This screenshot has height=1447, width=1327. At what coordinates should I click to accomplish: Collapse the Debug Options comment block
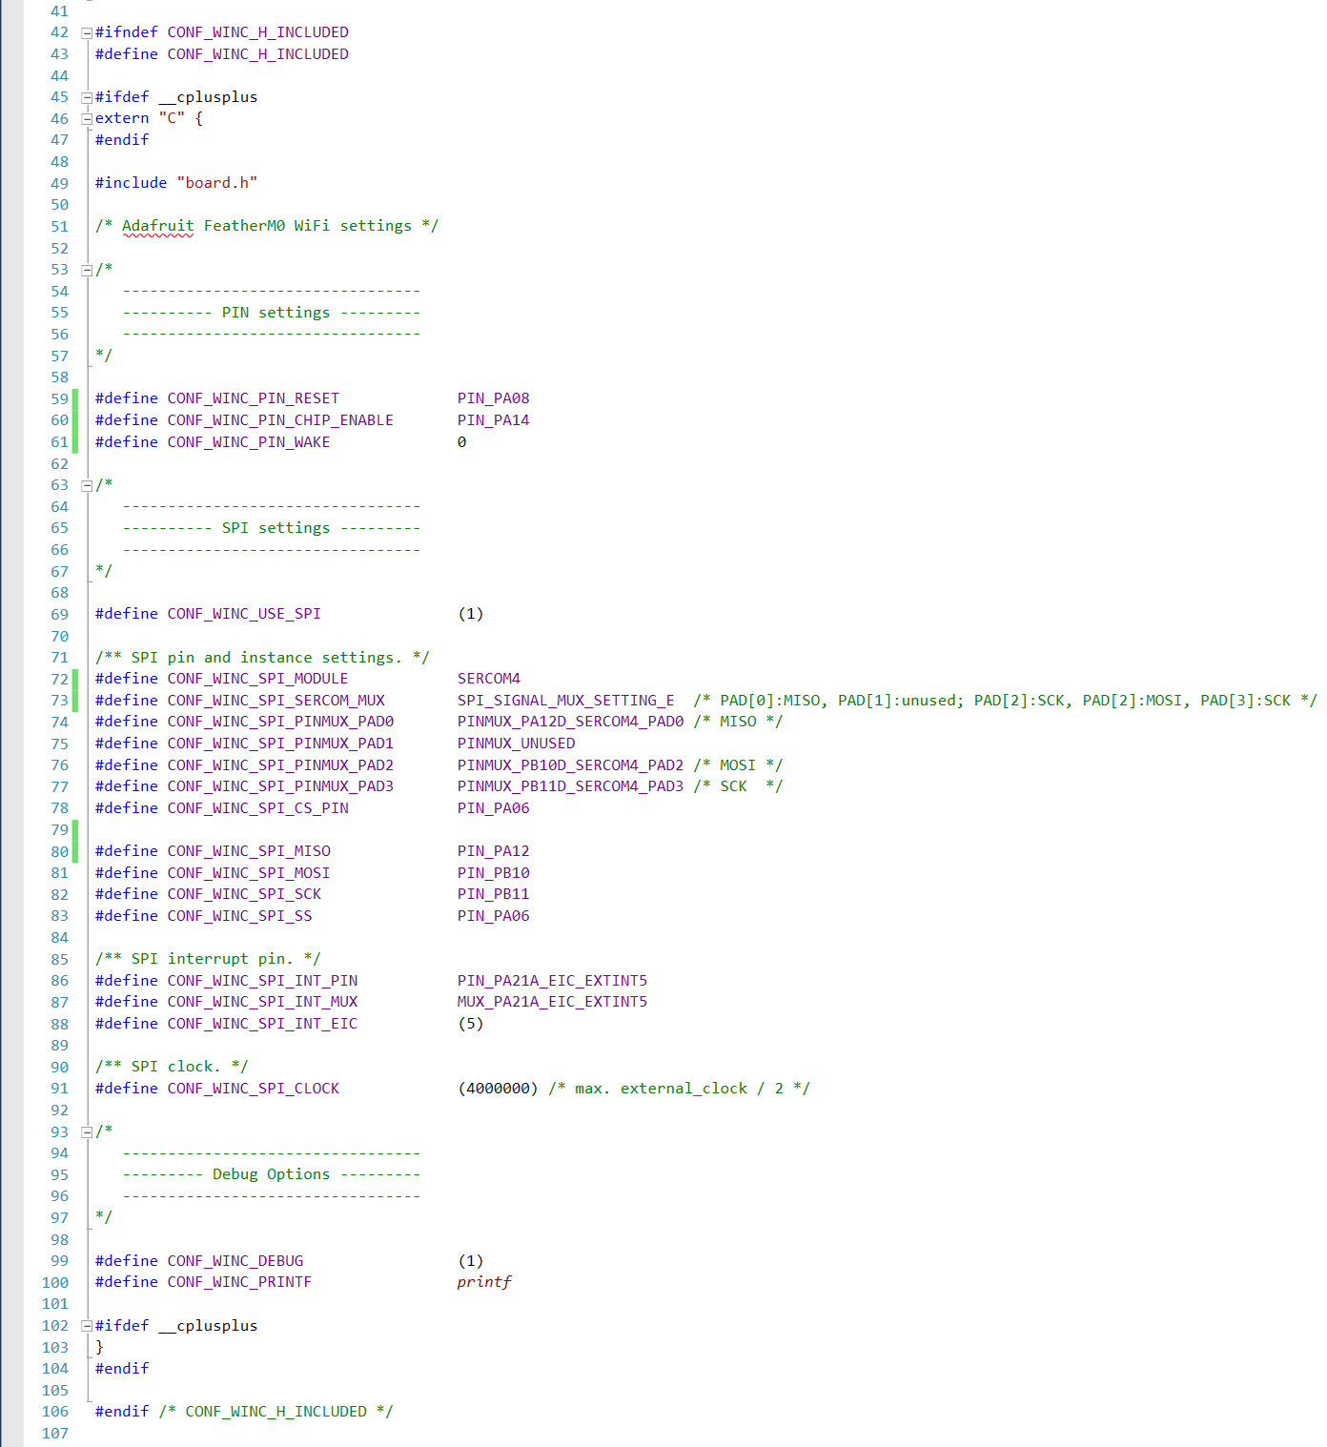coord(87,1132)
